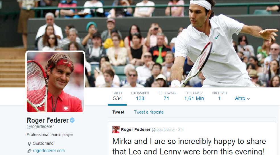Click the tweet text about Leo and Lenny
Viewport: 280px width, 155px height.
(x=189, y=146)
